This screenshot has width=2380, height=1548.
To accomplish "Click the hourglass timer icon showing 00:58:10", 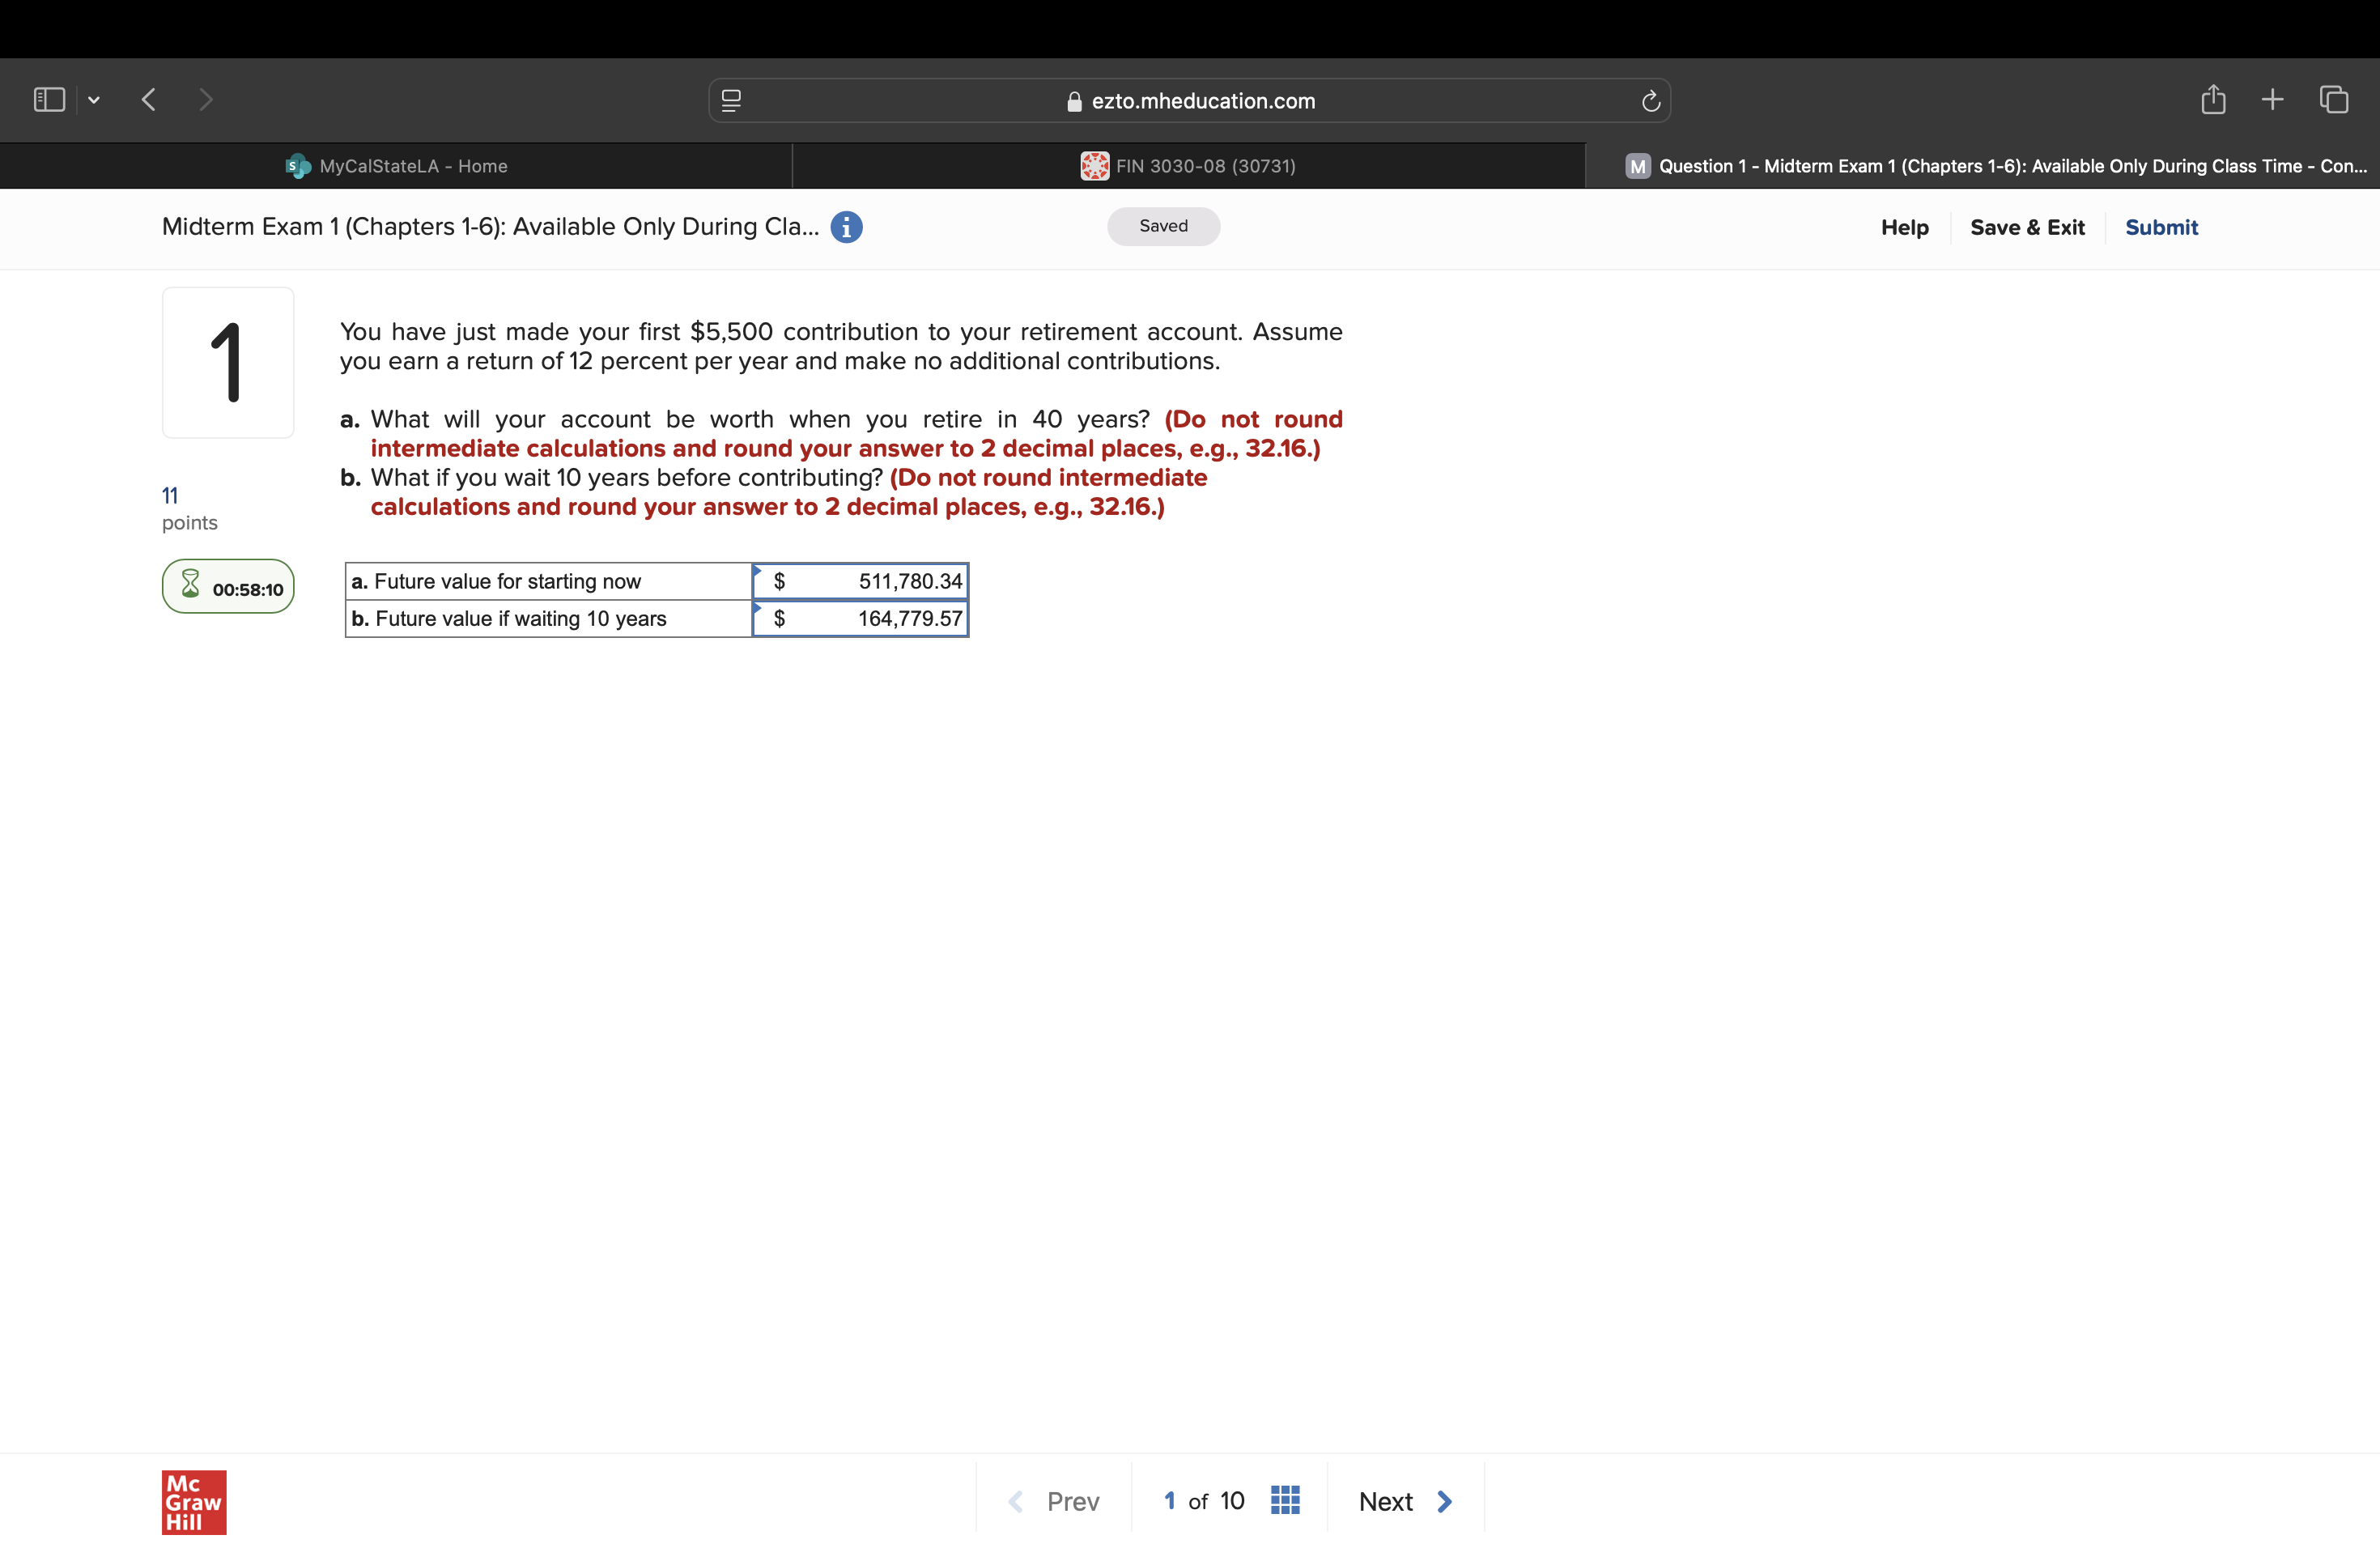I will point(190,586).
